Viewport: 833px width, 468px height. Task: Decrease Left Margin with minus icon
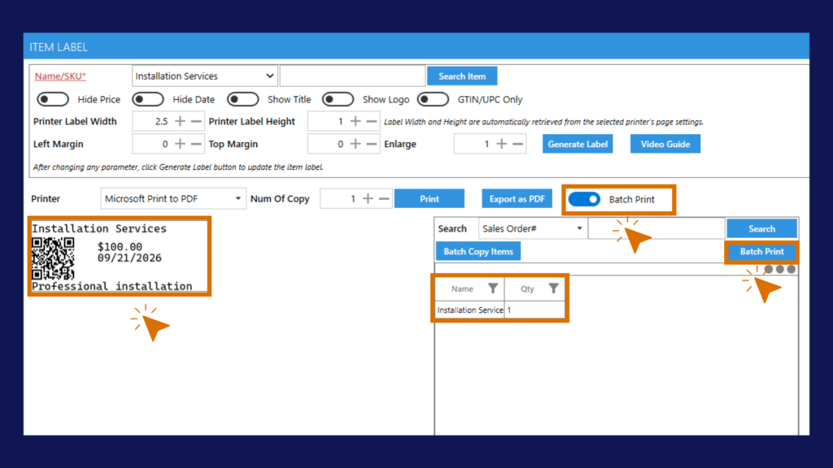pyautogui.click(x=196, y=144)
